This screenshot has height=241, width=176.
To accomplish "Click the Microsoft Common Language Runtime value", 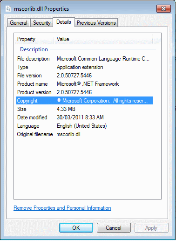I will [103, 59].
